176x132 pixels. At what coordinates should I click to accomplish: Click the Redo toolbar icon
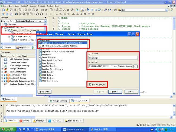(46, 10)
